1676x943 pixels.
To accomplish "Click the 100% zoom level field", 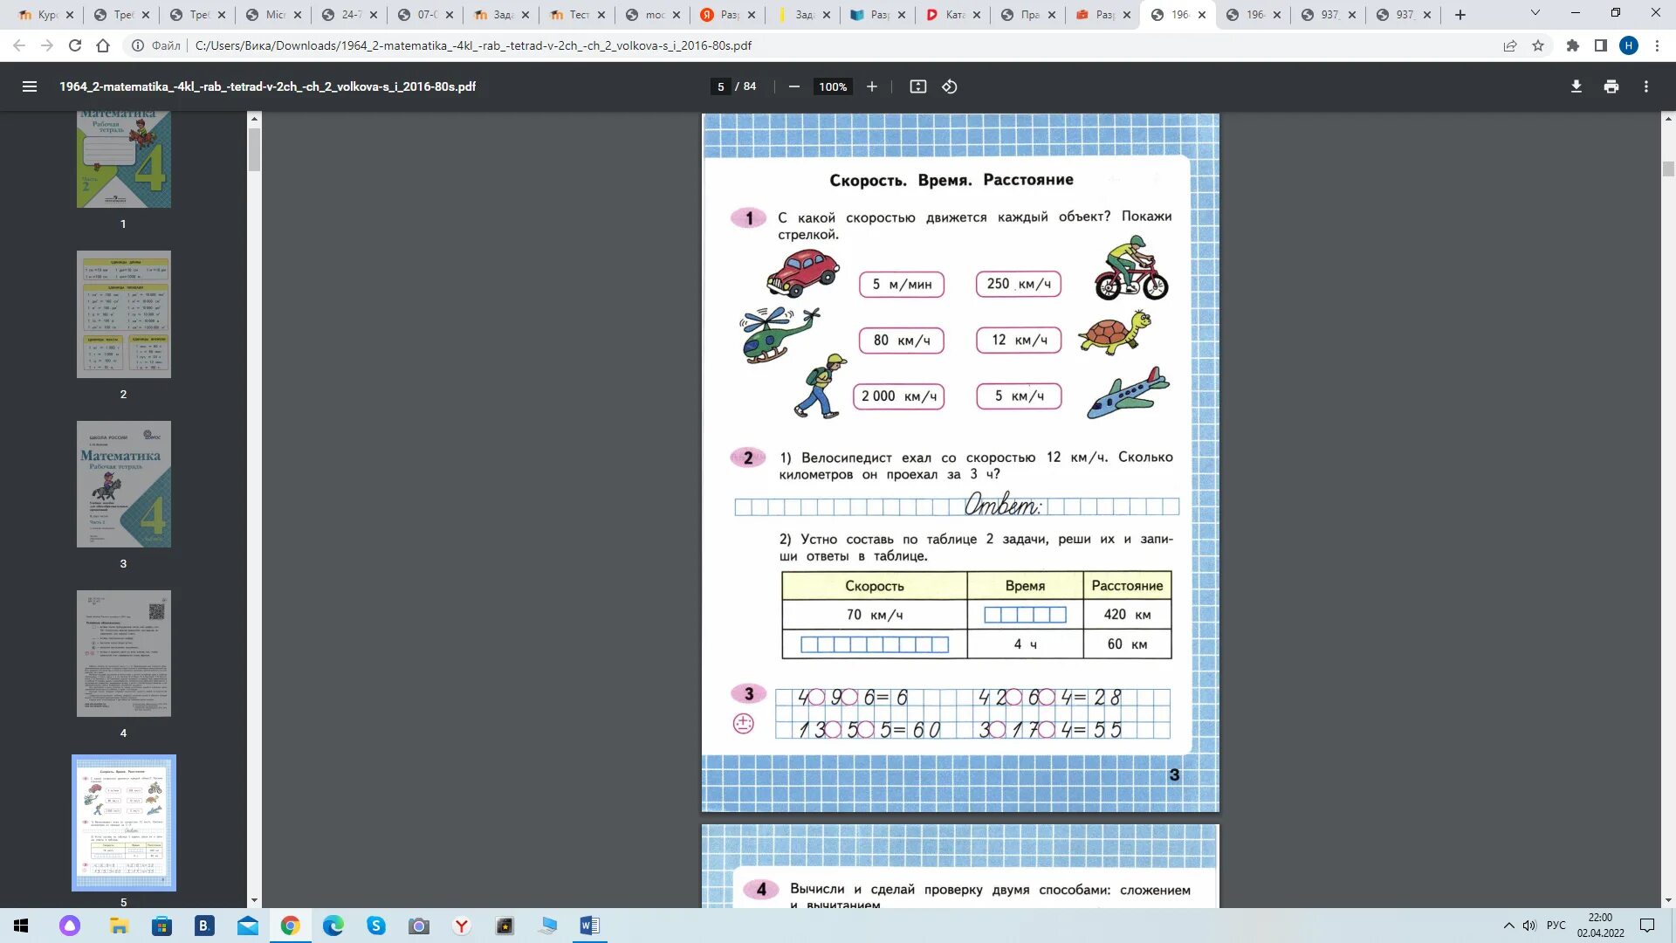I will [x=833, y=86].
